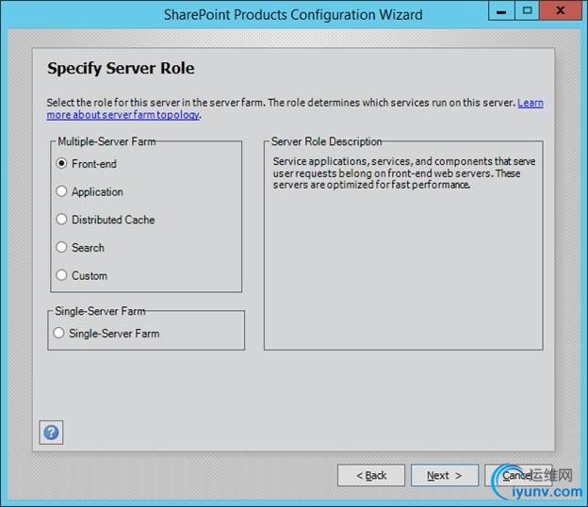Click the Server Role Description text

click(404, 172)
